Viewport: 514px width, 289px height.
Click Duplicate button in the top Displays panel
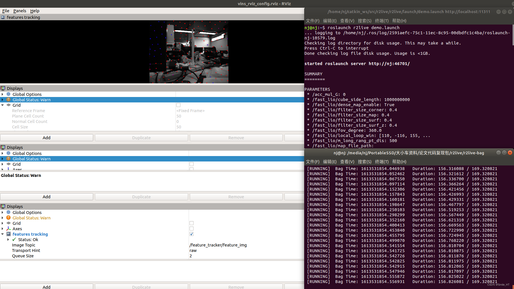[x=141, y=138]
